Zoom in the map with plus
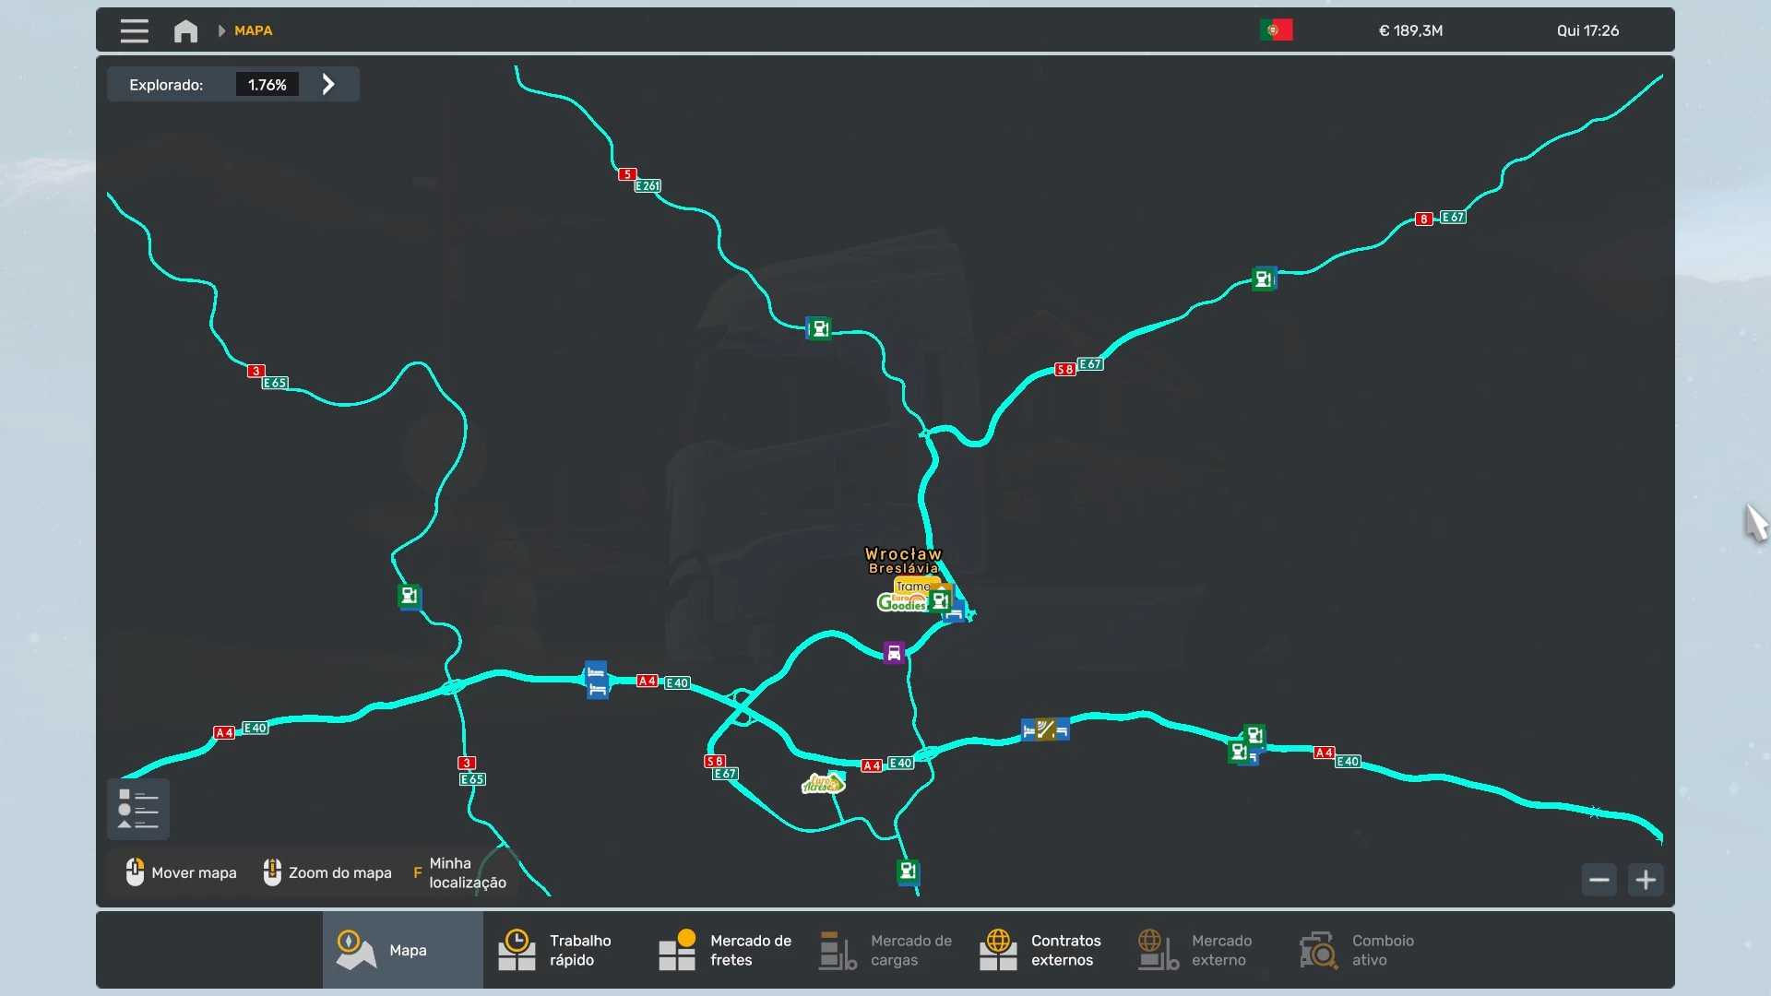The width and height of the screenshot is (1771, 996). pyautogui.click(x=1646, y=880)
